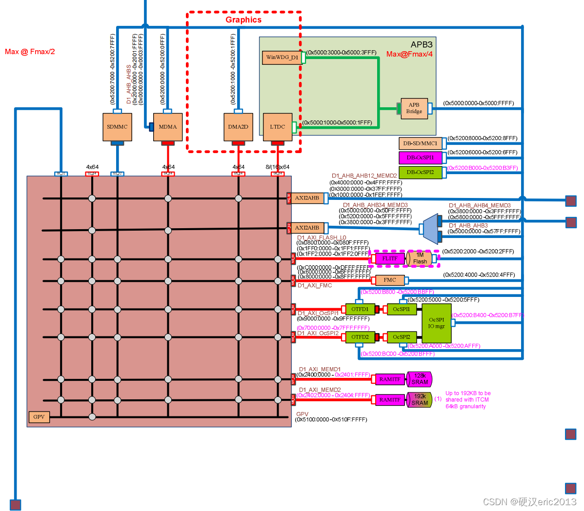
Task: Click address range (0x5000:0000-0x5000:FFFF)
Action: point(479,103)
